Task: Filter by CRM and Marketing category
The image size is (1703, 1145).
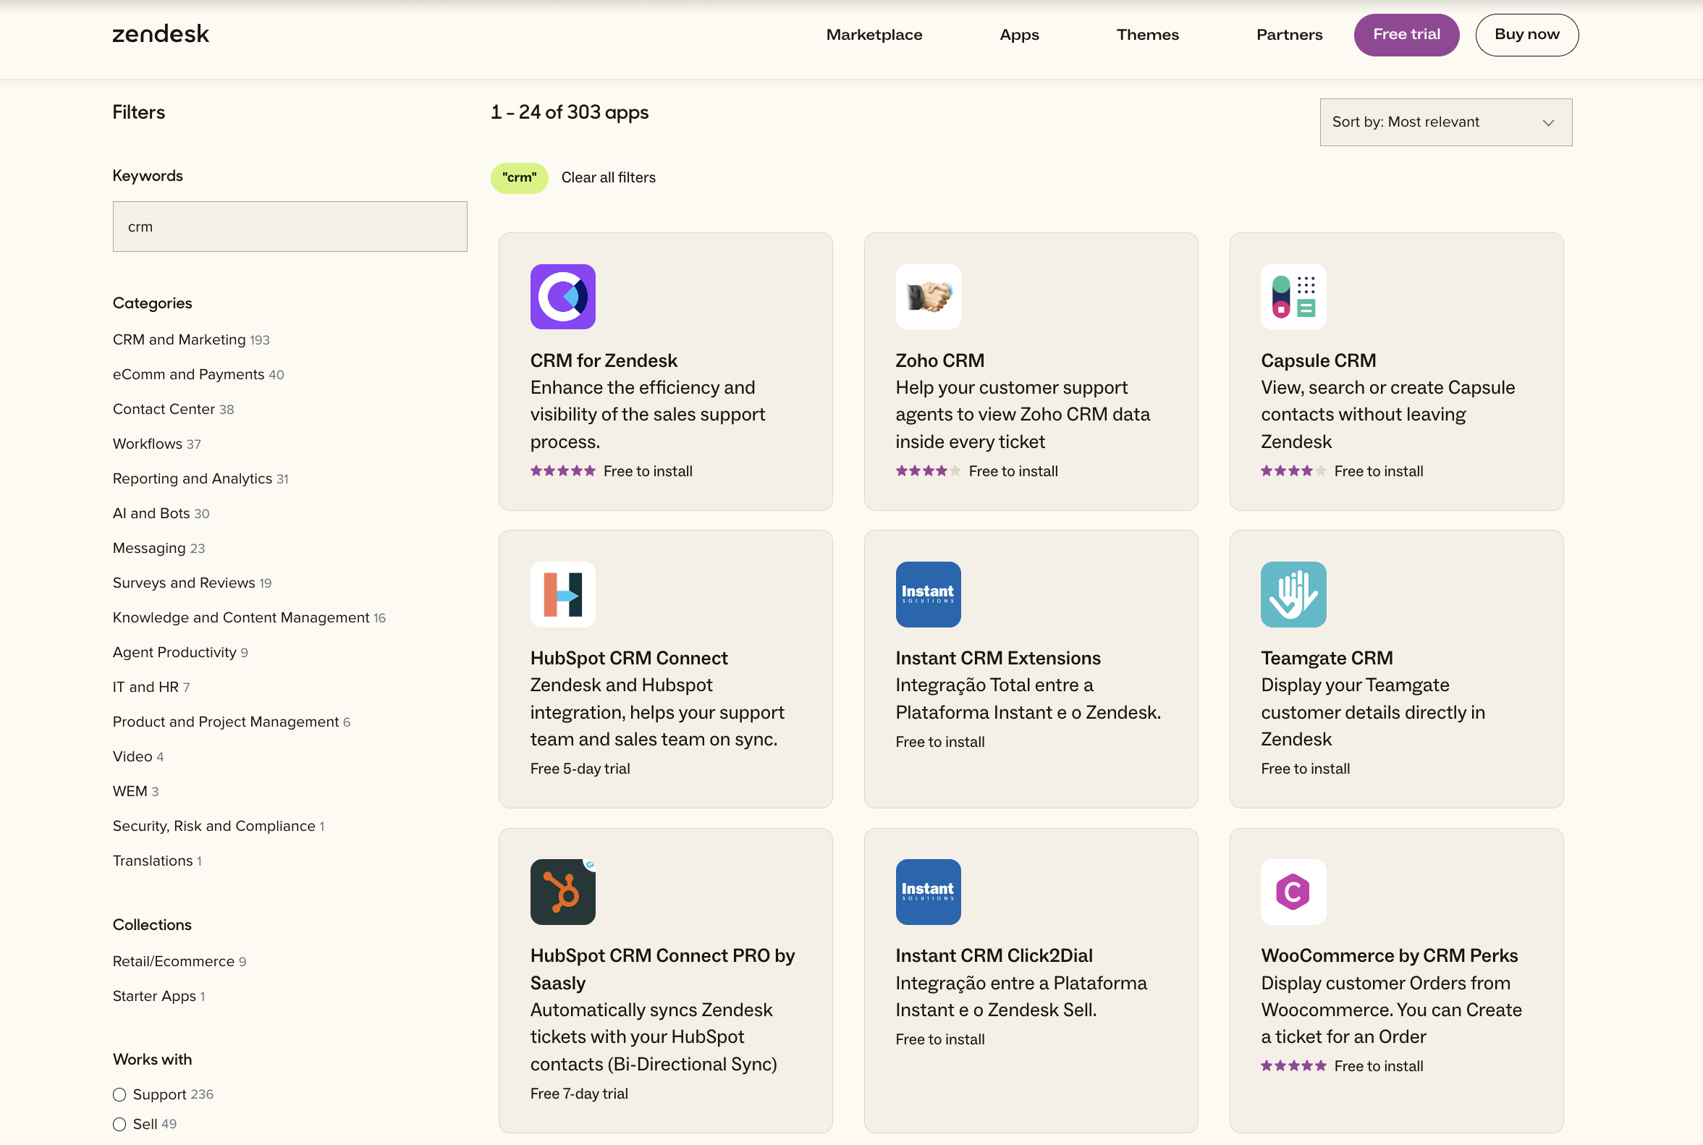Action: (x=191, y=339)
